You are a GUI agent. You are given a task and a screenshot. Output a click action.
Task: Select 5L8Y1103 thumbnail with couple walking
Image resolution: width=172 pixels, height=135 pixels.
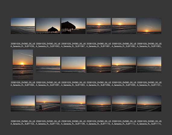(x=48, y=103)
